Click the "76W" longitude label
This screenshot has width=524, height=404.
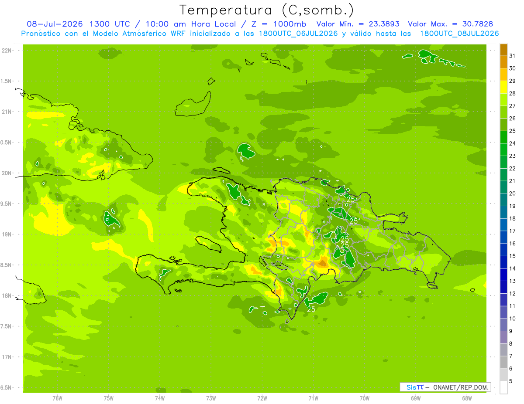tap(57, 398)
